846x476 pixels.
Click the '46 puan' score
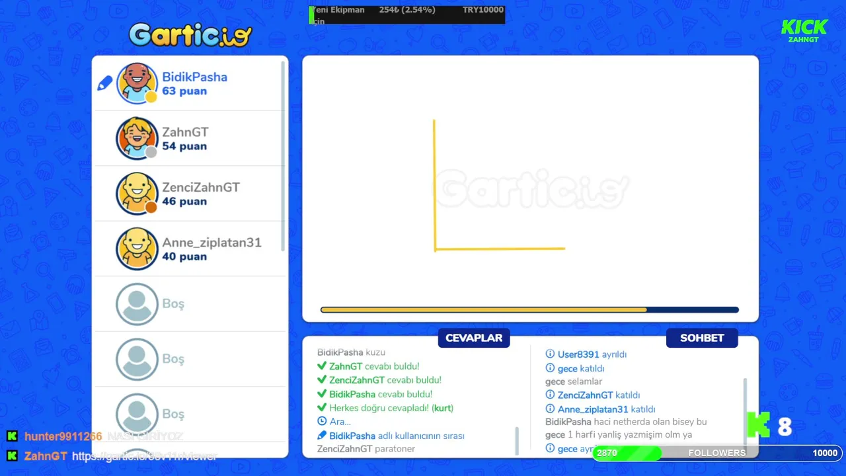[184, 202]
